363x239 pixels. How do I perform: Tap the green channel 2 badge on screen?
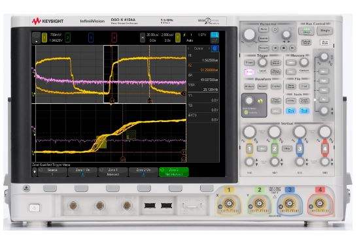67,37
